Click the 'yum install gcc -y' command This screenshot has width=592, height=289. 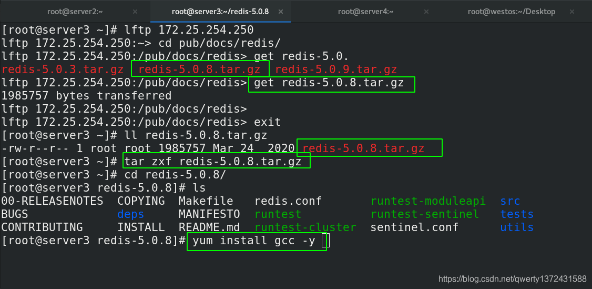pos(254,241)
